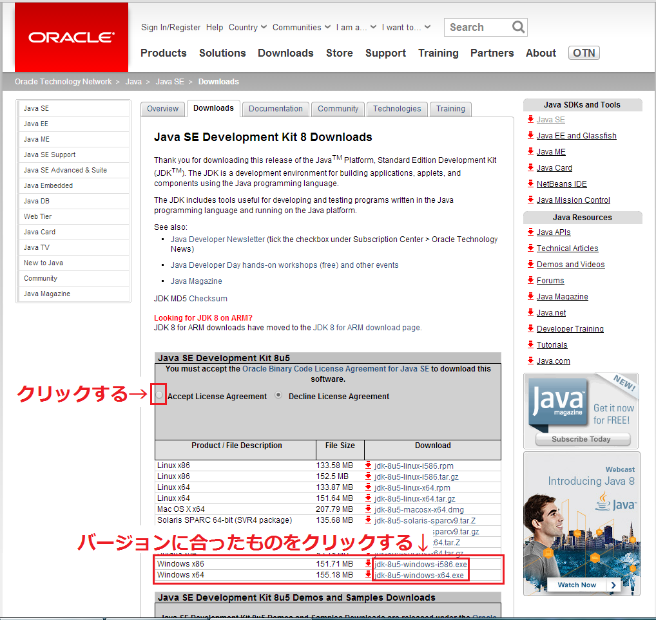Click download icon for jdk-8u5-linux-x64.tar.gz
The height and width of the screenshot is (620, 656).
tap(368, 498)
